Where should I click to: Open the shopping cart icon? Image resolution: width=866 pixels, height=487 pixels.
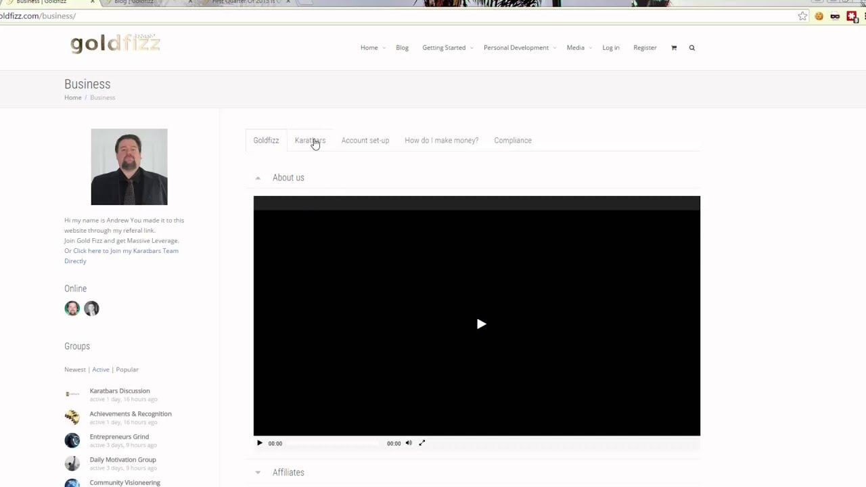click(x=674, y=48)
